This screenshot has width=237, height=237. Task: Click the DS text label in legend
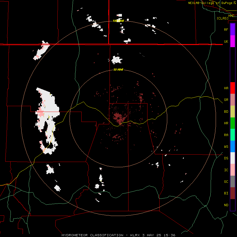pyautogui.click(x=226, y=158)
